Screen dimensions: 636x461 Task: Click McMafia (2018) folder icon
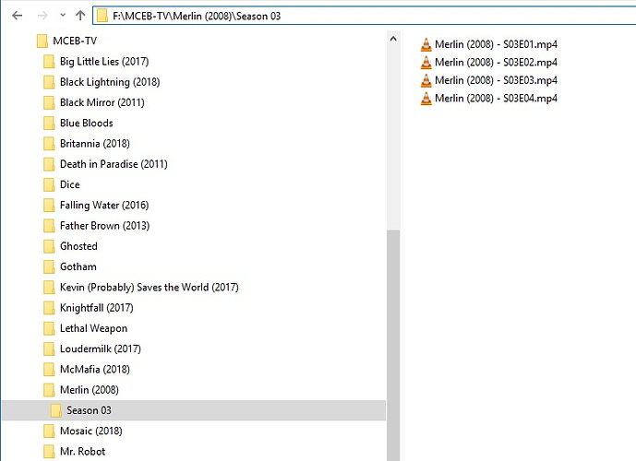tap(49, 370)
